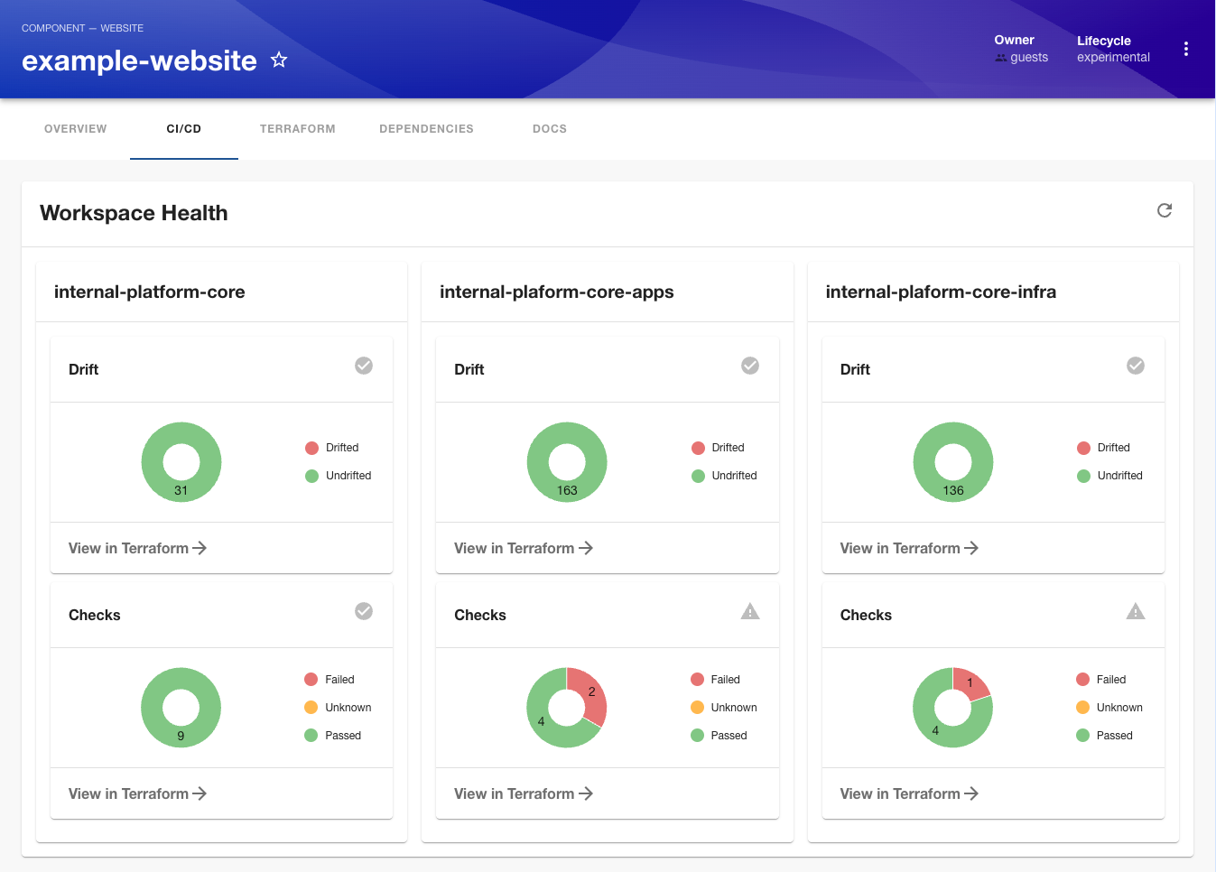Star the example-website component
The image size is (1216, 872).
[x=278, y=60]
